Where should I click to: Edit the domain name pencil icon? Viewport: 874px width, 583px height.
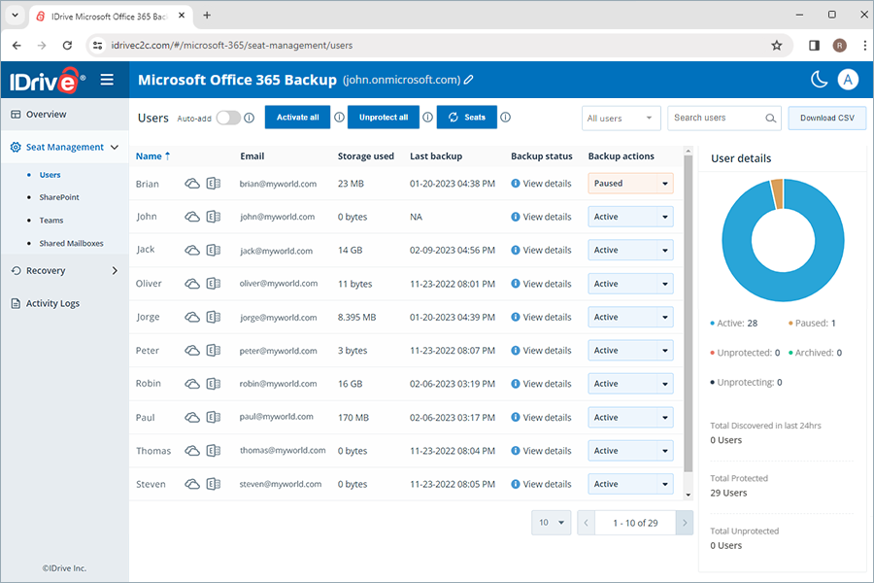[x=469, y=80]
